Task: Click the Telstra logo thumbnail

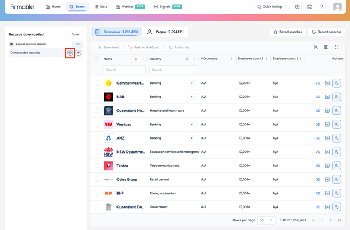Action: point(108,166)
